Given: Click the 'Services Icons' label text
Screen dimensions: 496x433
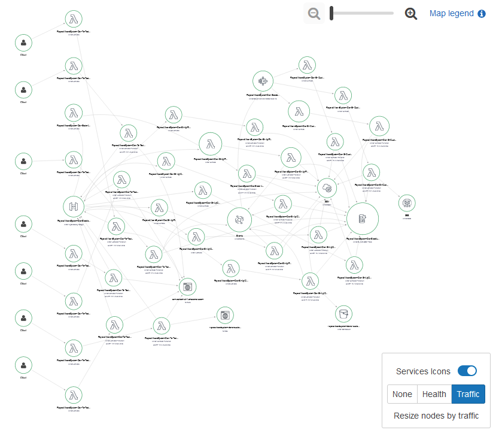Looking at the screenshot, I should click(423, 371).
